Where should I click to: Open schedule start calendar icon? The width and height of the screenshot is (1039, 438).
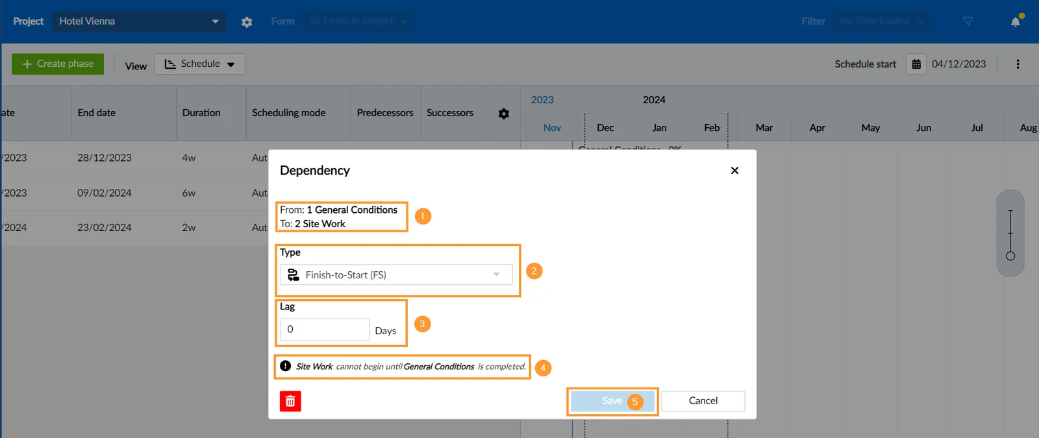(916, 64)
